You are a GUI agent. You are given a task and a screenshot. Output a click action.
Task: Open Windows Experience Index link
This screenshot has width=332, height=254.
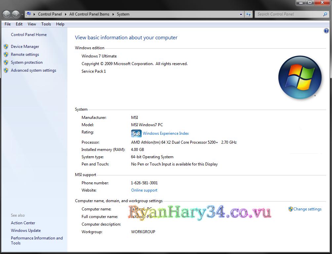tap(166, 133)
